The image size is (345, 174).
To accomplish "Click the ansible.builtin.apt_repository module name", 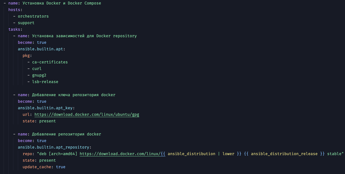I will click(x=54, y=147).
